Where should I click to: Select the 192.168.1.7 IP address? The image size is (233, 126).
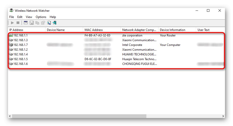tap(21, 45)
